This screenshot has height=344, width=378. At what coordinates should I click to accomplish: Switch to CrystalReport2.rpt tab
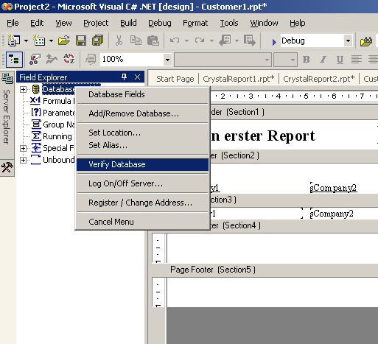coord(319,79)
